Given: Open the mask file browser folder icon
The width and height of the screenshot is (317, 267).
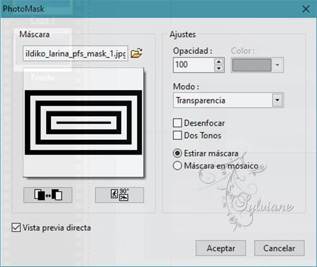Looking at the screenshot, I should (136, 53).
